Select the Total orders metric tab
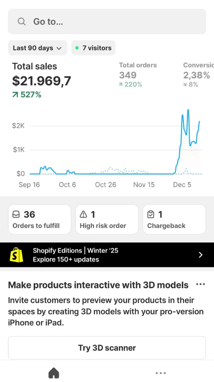The height and width of the screenshot is (382, 214). [x=138, y=74]
